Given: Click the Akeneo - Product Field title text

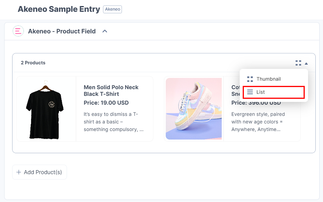Looking at the screenshot, I should coord(62,31).
